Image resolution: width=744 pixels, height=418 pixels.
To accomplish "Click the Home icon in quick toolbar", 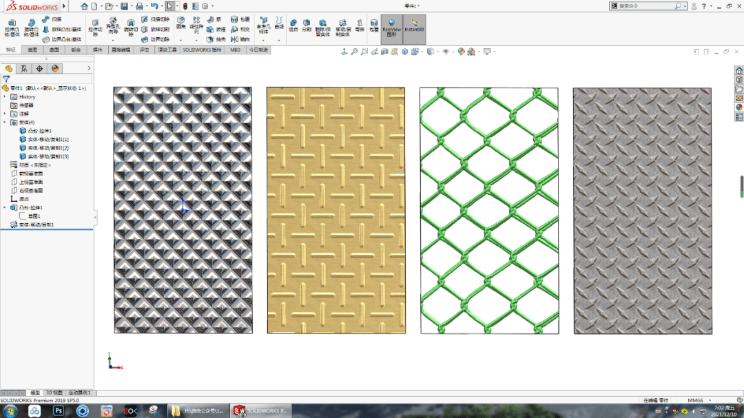I will click(x=84, y=6).
